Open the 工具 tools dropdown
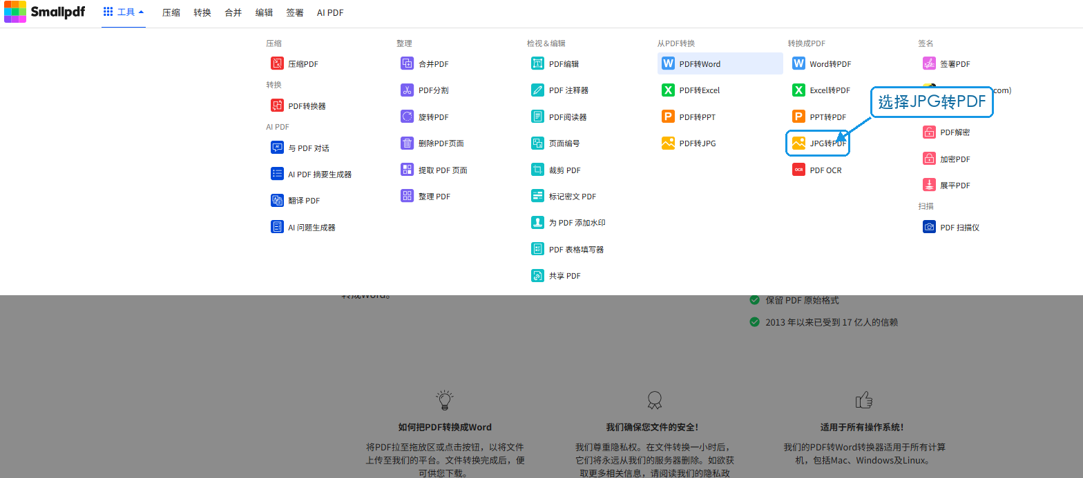Image resolution: width=1083 pixels, height=478 pixels. pos(124,12)
